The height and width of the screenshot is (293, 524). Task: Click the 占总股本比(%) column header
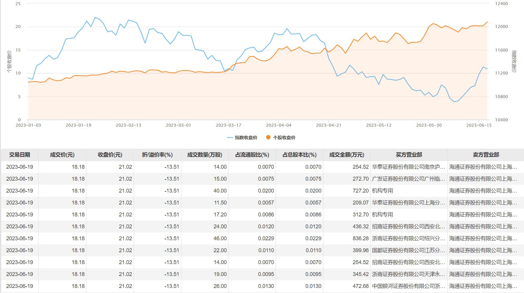(299, 155)
